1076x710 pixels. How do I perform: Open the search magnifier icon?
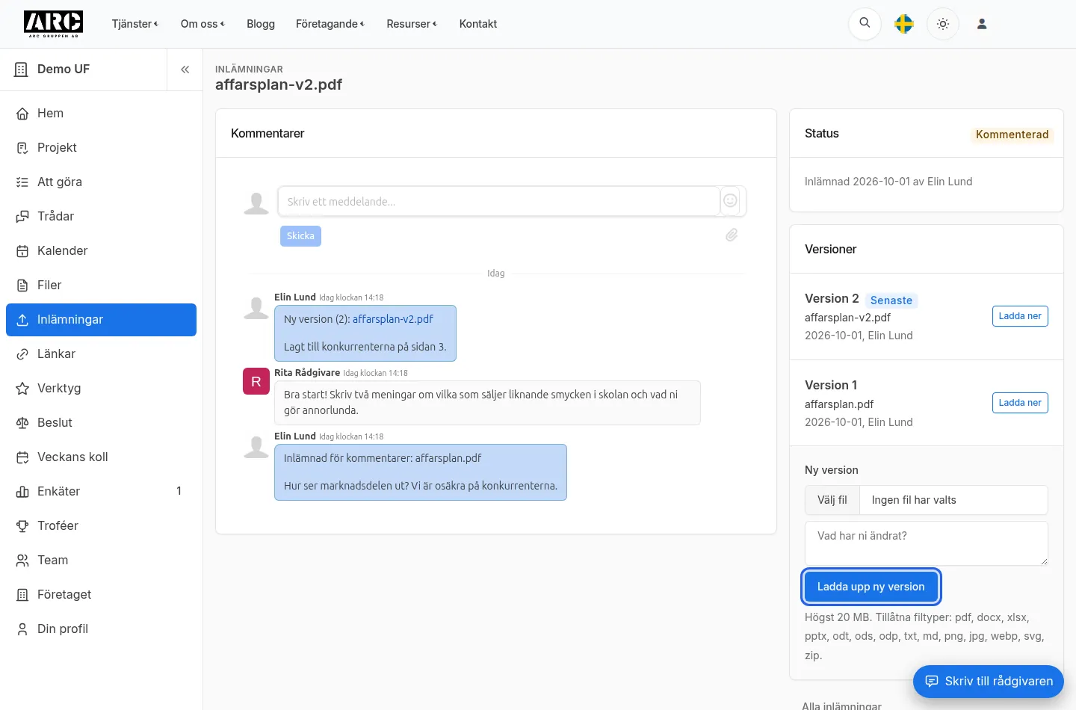coord(865,23)
